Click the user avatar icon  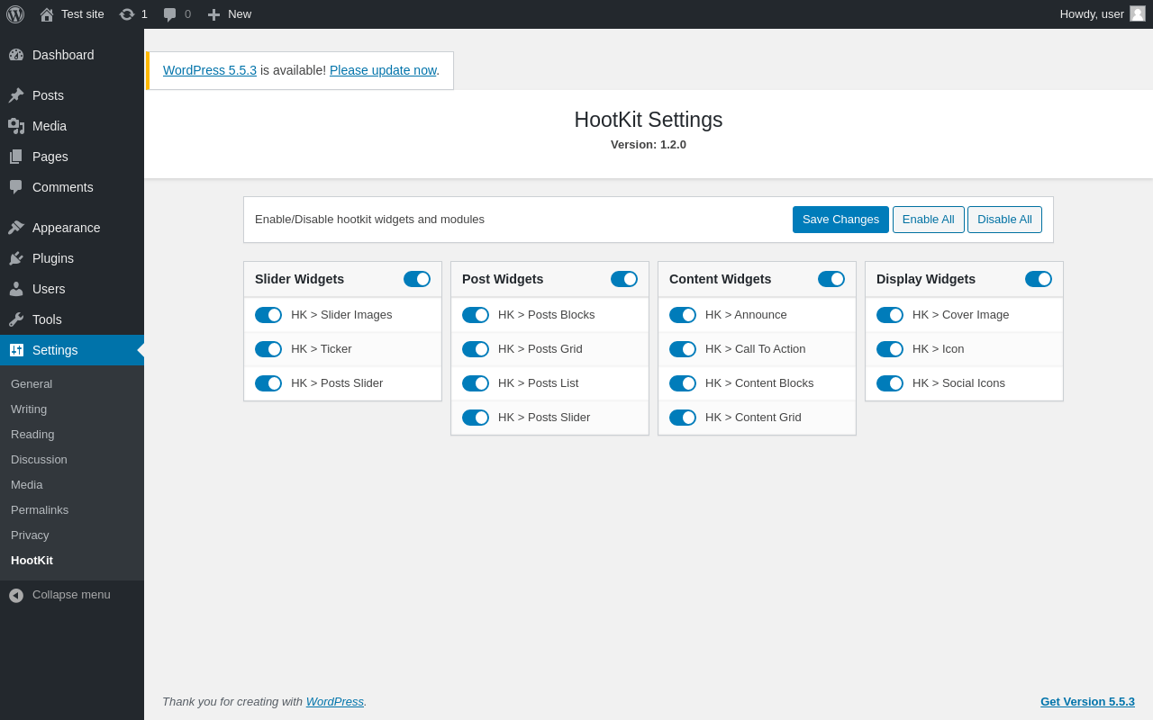(x=1138, y=13)
